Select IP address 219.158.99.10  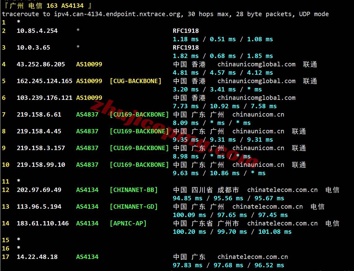click(x=41, y=165)
